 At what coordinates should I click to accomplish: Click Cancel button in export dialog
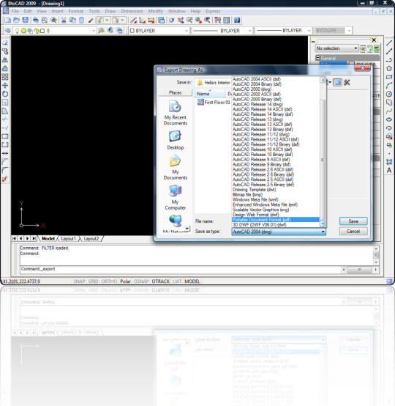point(353,232)
